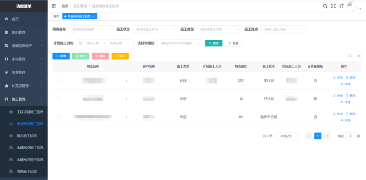View 详情 for the 验收不合格 row
366x180 pixels.
pos(345,120)
